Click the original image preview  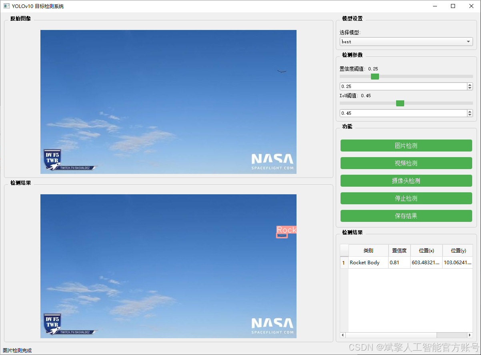[x=168, y=102]
